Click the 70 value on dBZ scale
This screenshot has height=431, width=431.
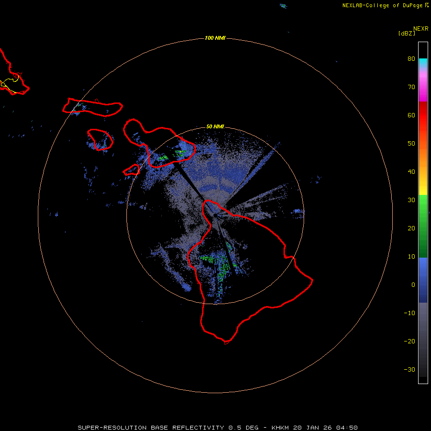click(411, 87)
